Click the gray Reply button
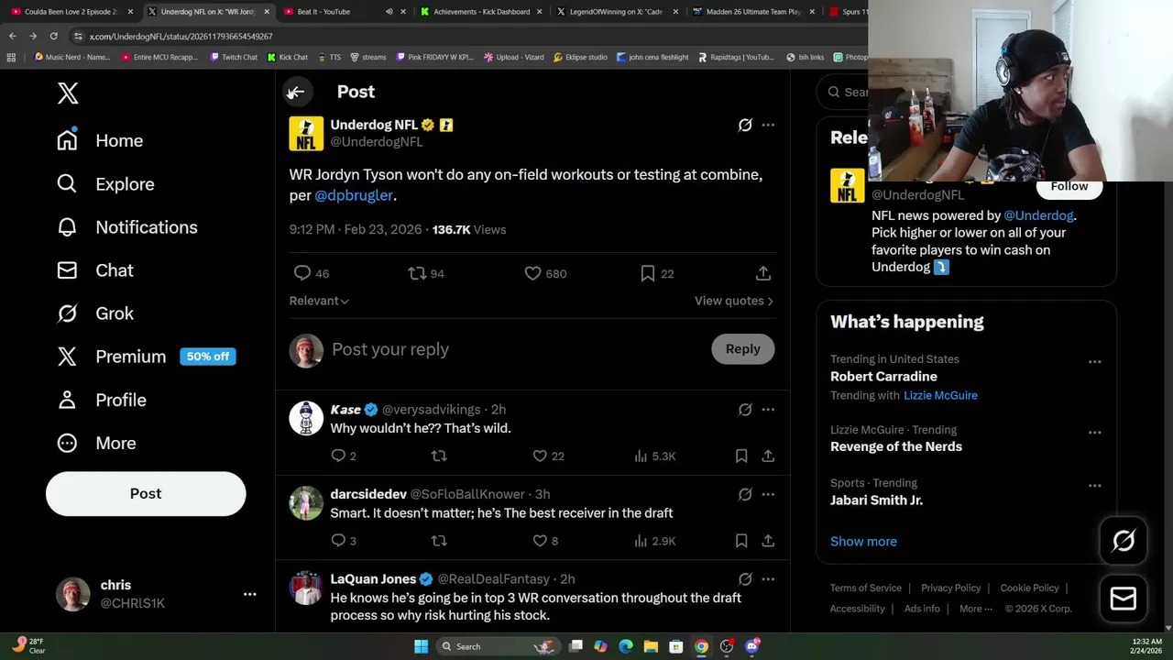The image size is (1173, 660). click(x=743, y=349)
